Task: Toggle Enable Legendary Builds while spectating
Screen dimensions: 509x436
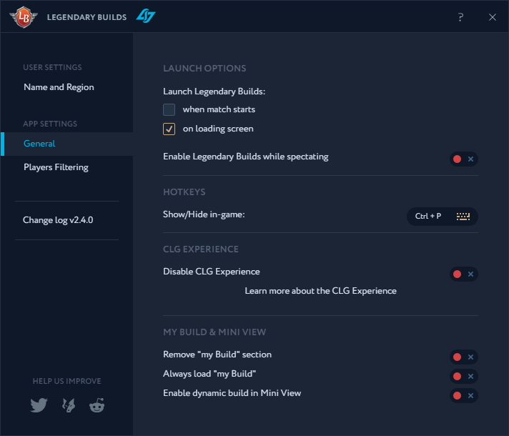Action: pyautogui.click(x=463, y=159)
